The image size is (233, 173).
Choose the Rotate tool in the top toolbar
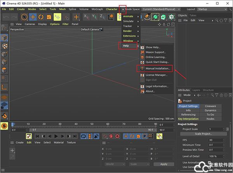pyautogui.click(x=41, y=17)
